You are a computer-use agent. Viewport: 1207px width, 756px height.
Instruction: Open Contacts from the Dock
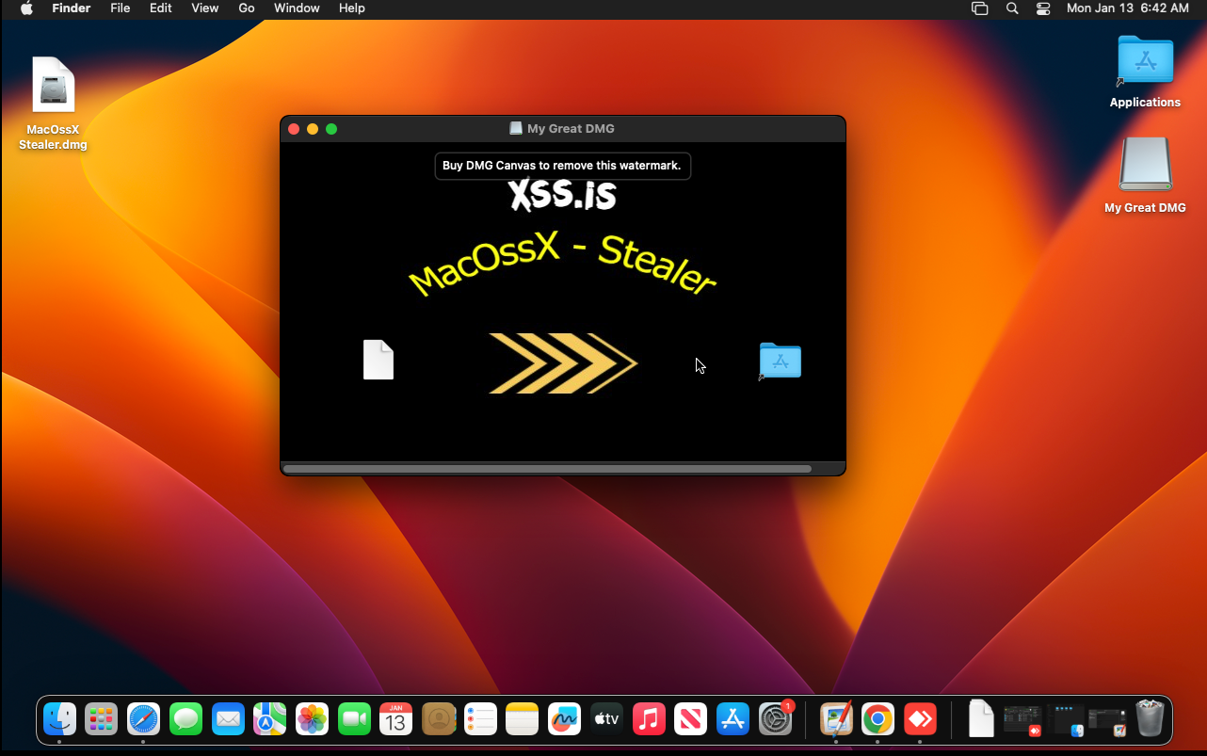tap(439, 720)
